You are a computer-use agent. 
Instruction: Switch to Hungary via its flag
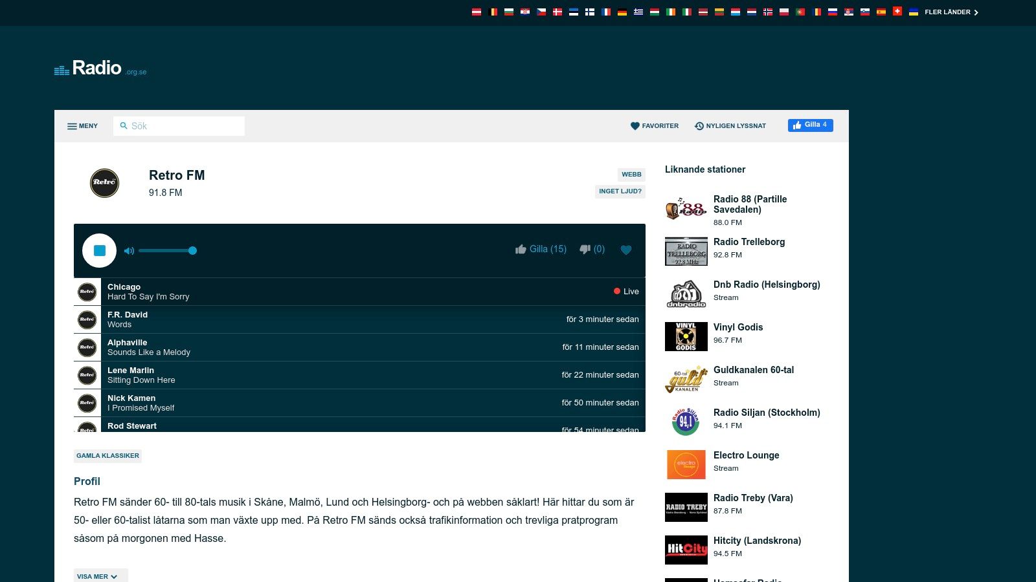coord(655,12)
